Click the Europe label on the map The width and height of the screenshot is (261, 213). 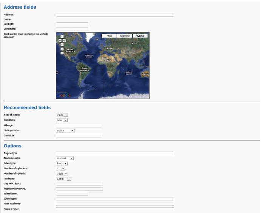click(109, 49)
